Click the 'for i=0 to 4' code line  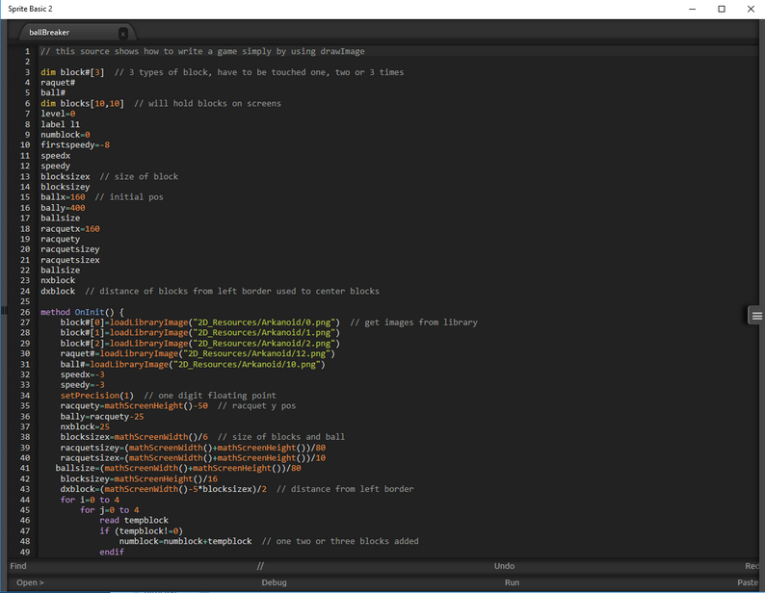90,500
